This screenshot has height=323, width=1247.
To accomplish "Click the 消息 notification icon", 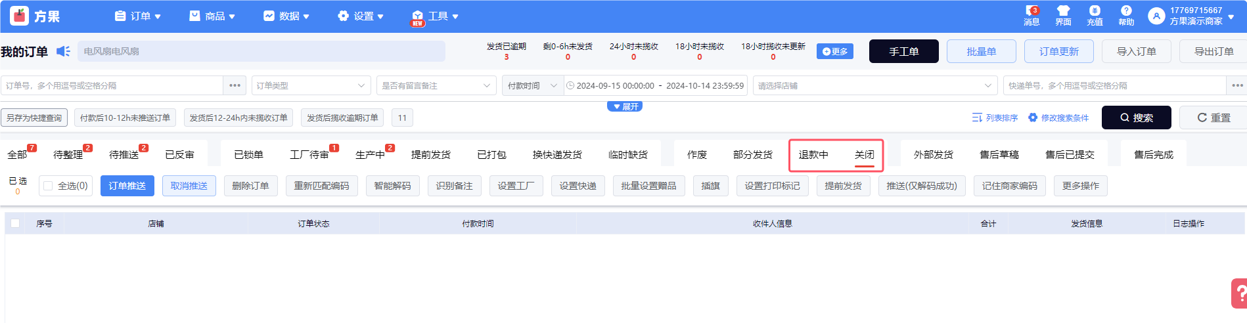I will (1031, 11).
